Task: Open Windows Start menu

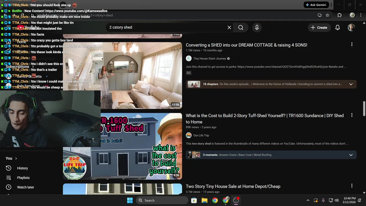Action: pos(130,200)
